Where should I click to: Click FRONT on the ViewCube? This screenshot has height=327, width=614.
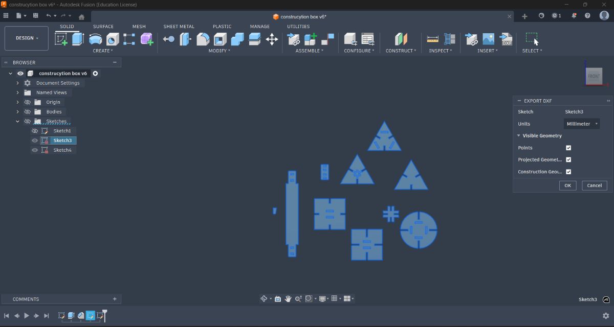(594, 76)
